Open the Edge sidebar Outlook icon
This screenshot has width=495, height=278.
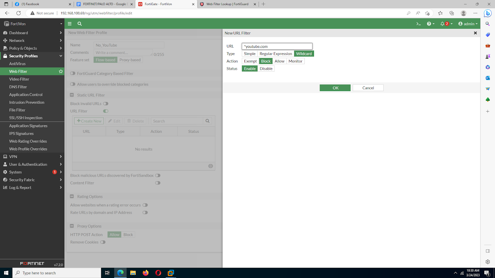(x=488, y=78)
